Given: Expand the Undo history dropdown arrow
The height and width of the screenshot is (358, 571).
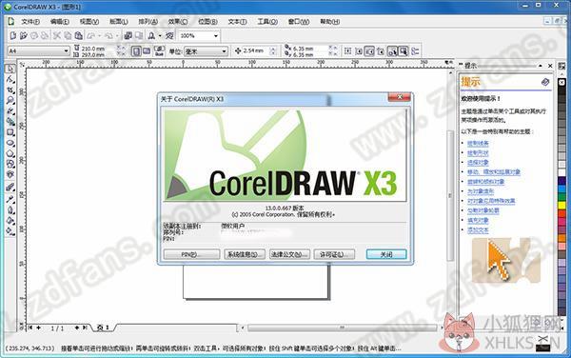Looking at the screenshot, I should click(99, 35).
